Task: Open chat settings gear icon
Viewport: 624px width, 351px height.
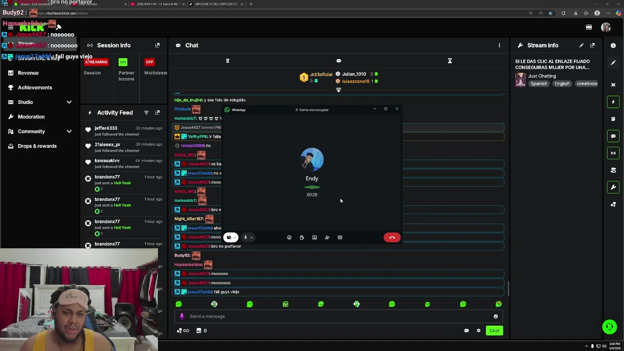Action: pyautogui.click(x=479, y=331)
